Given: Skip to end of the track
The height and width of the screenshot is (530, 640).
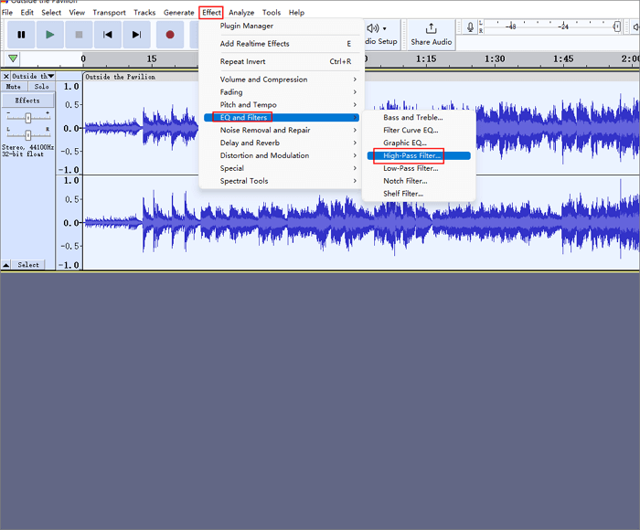Looking at the screenshot, I should pos(137,35).
